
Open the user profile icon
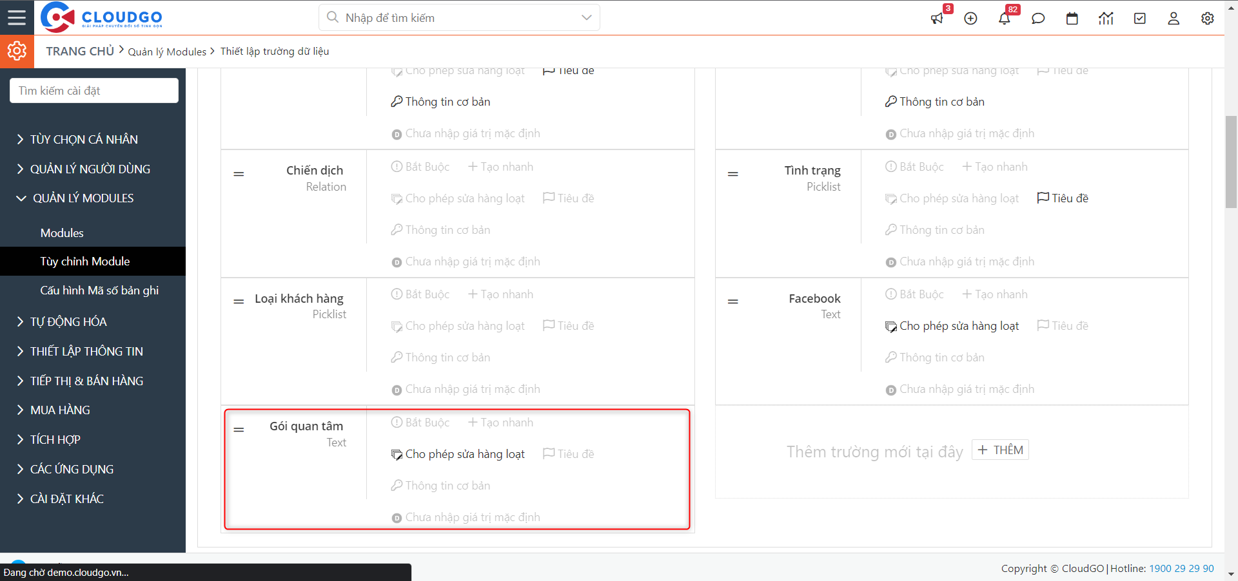coord(1174,19)
